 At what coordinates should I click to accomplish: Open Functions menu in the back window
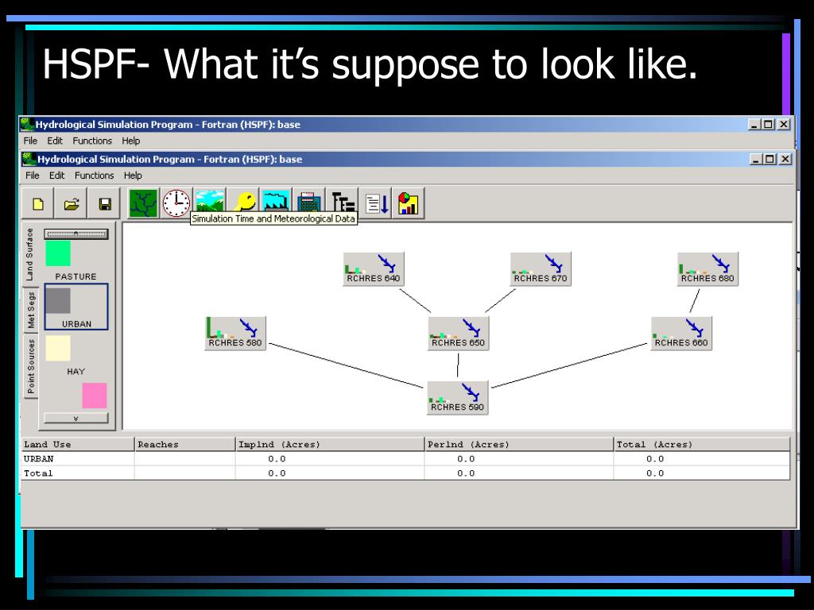click(x=92, y=141)
